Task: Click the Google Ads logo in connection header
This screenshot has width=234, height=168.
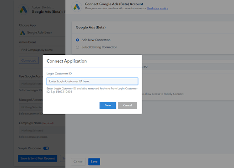Action: (x=77, y=7)
